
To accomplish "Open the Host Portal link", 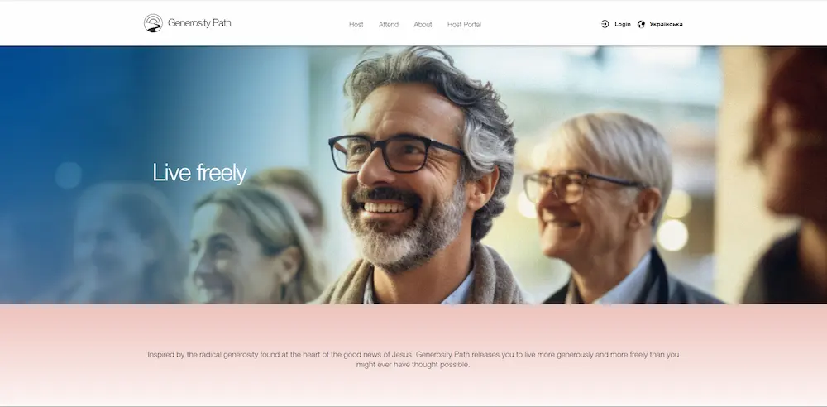I will click(464, 24).
